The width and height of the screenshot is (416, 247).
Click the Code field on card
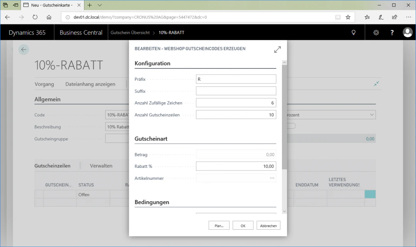117,115
